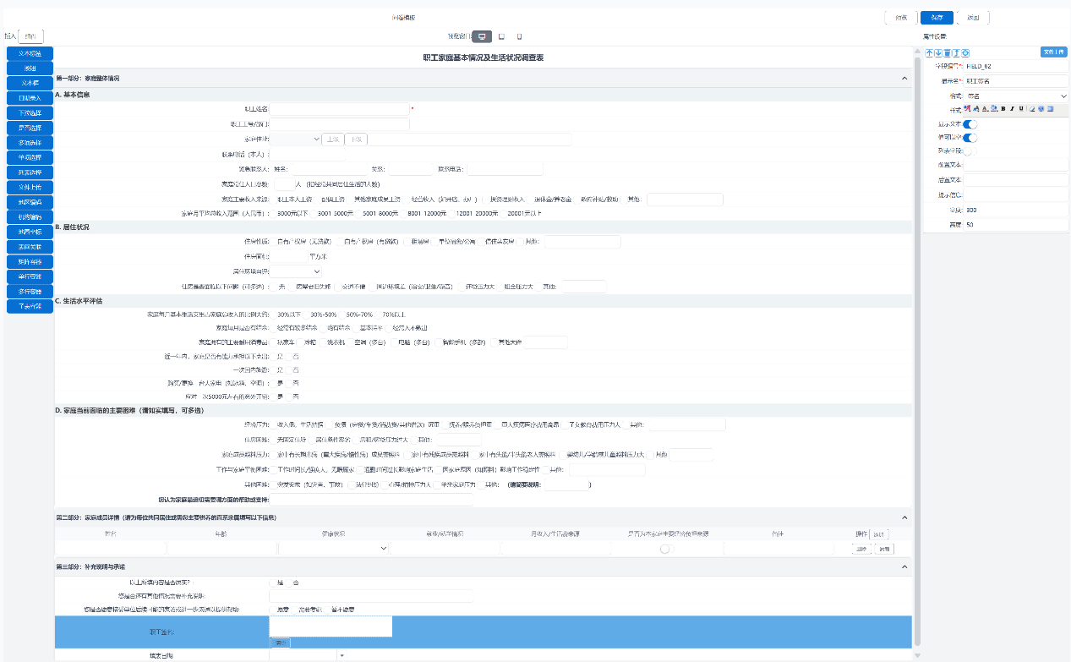Switch preview to desktop view icon

482,36
